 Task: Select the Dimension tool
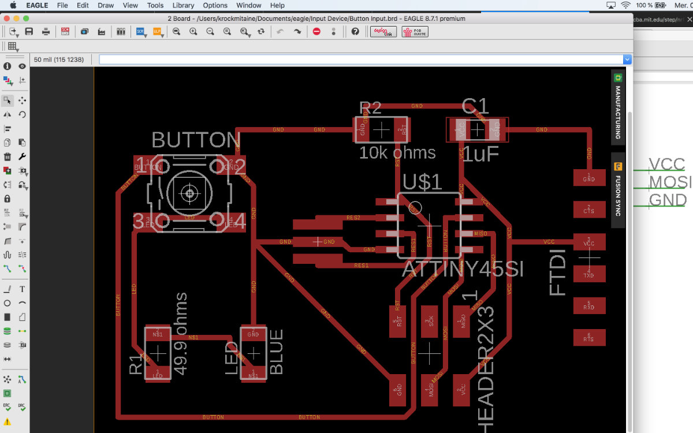tap(8, 359)
